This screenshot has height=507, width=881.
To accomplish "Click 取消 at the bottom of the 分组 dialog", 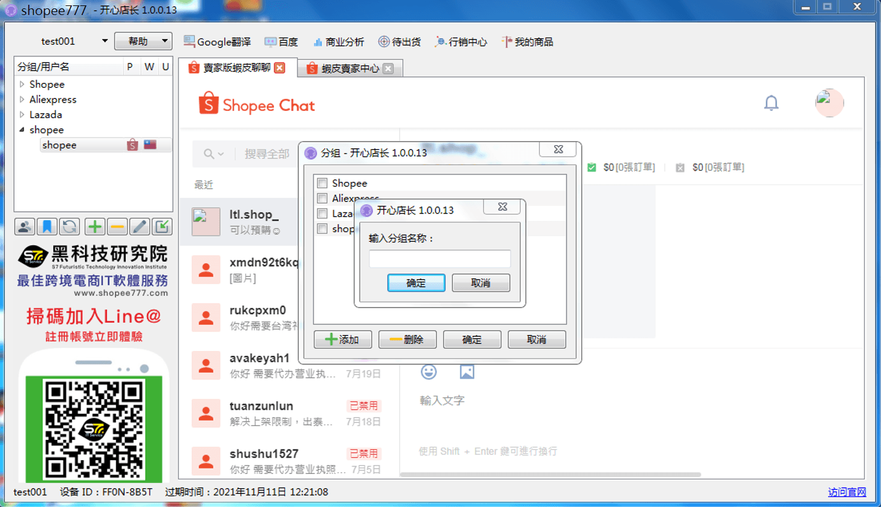I will coord(536,340).
